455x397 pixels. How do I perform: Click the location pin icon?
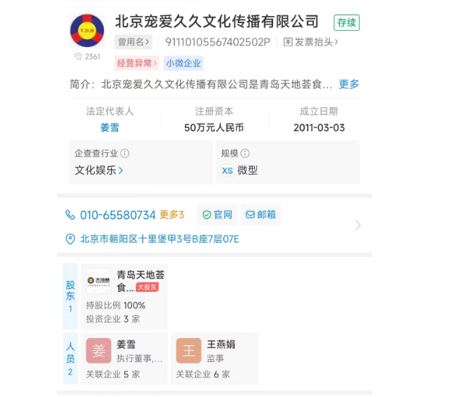pos(70,239)
